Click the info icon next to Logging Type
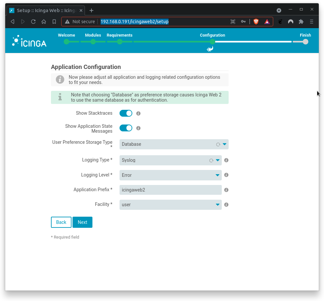The height and width of the screenshot is (301, 324). coord(226,160)
